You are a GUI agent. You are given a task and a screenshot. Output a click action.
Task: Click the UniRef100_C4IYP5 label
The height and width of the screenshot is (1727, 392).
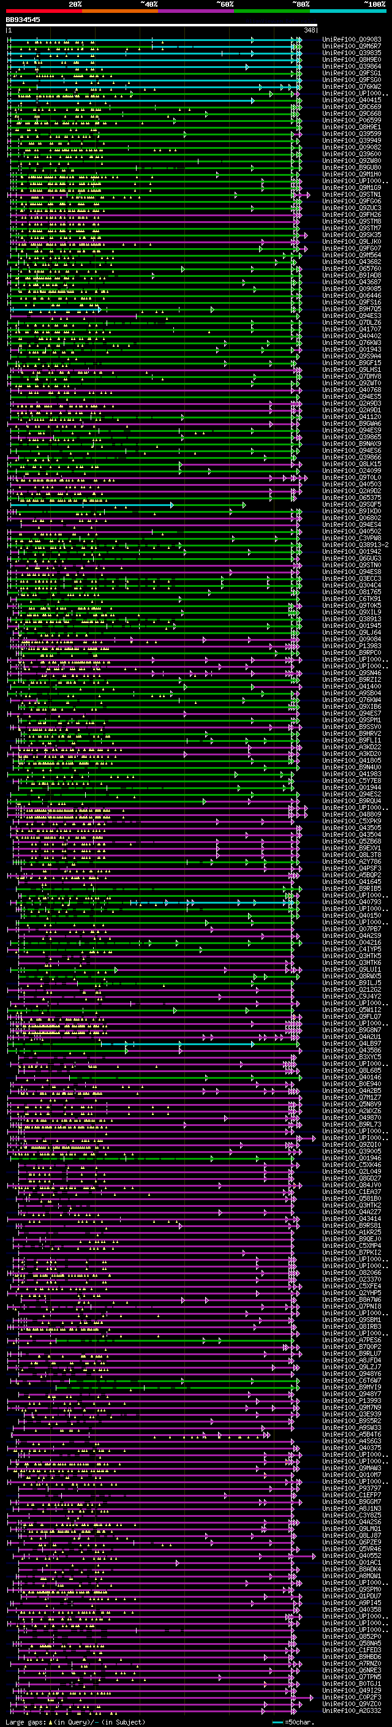352,948
